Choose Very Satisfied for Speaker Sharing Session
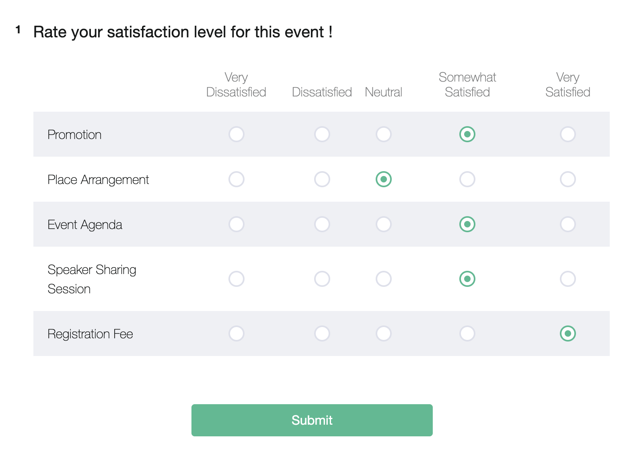The width and height of the screenshot is (621, 450). 568,279
